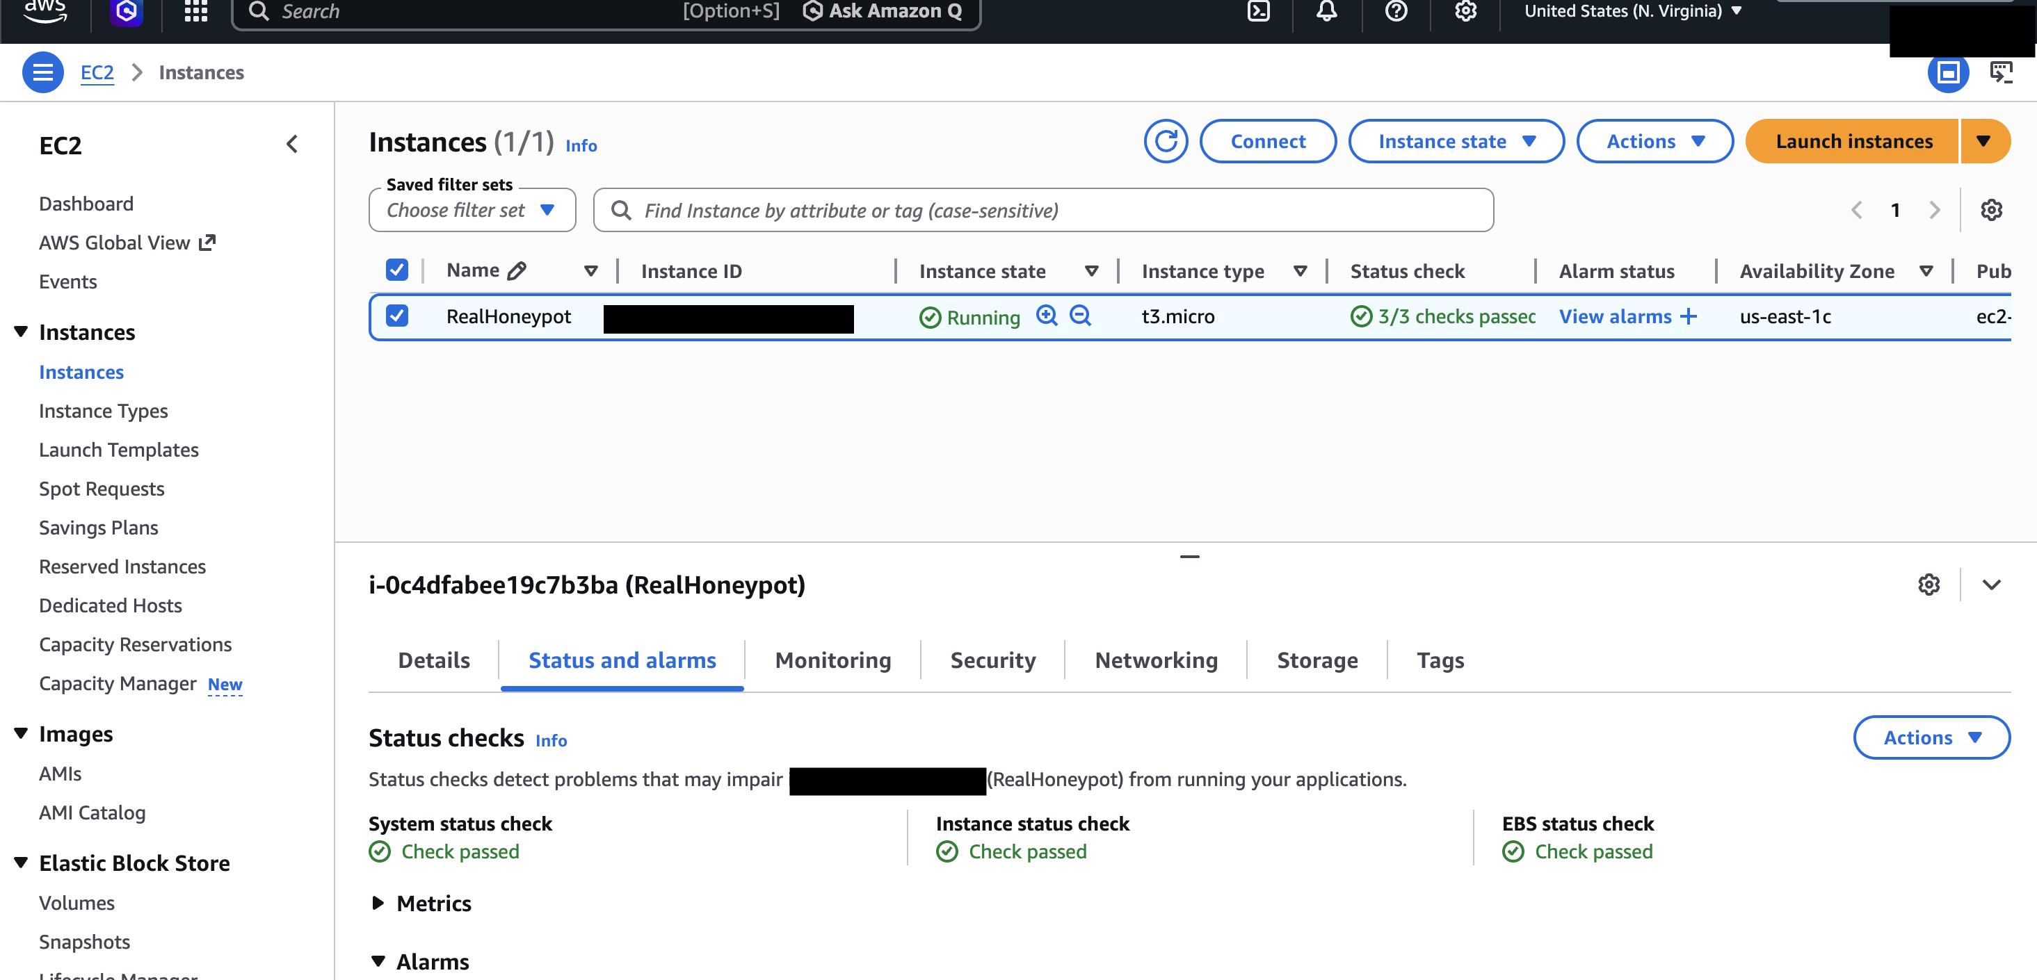Open top bar settings gear
Screen dimensions: 2037x980
[1465, 11]
